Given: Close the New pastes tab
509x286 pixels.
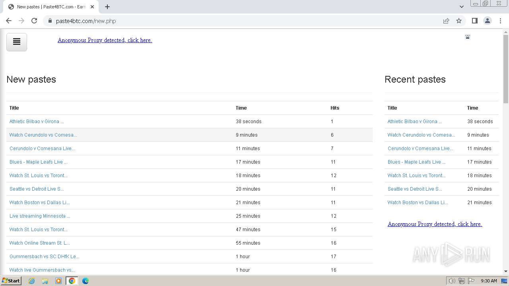Looking at the screenshot, I should pos(92,7).
